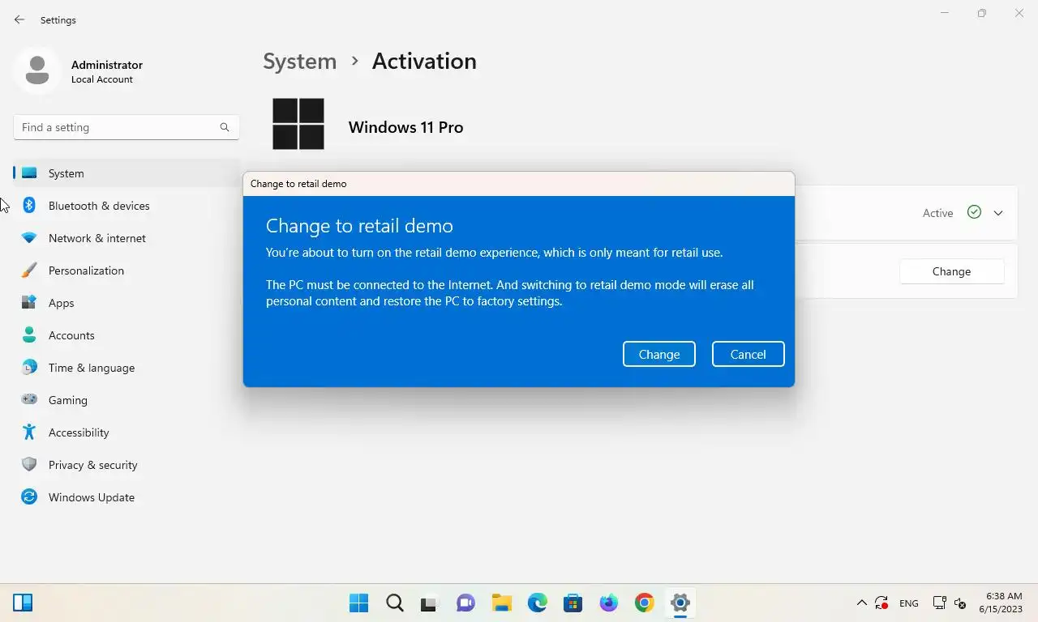The width and height of the screenshot is (1038, 622).
Task: Select System in the sidebar
Action: point(126,173)
